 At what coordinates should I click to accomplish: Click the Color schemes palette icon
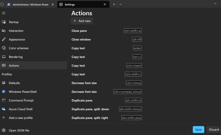(x=4, y=48)
